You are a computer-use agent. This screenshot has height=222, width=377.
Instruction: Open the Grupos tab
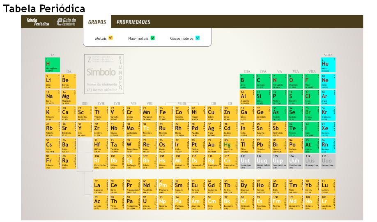(x=97, y=22)
